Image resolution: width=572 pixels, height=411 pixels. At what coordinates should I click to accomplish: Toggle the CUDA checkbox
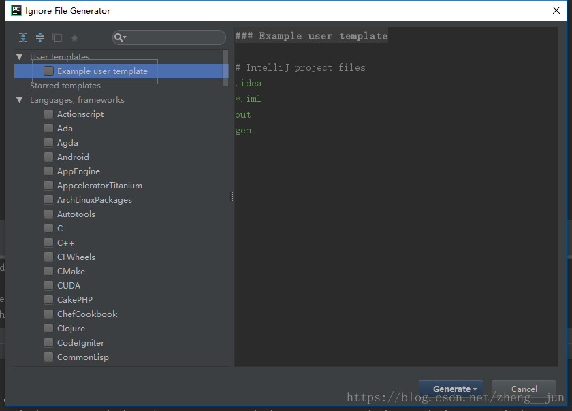[48, 285]
